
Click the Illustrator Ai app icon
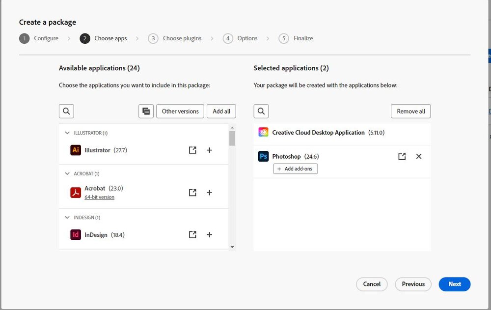[x=76, y=150]
